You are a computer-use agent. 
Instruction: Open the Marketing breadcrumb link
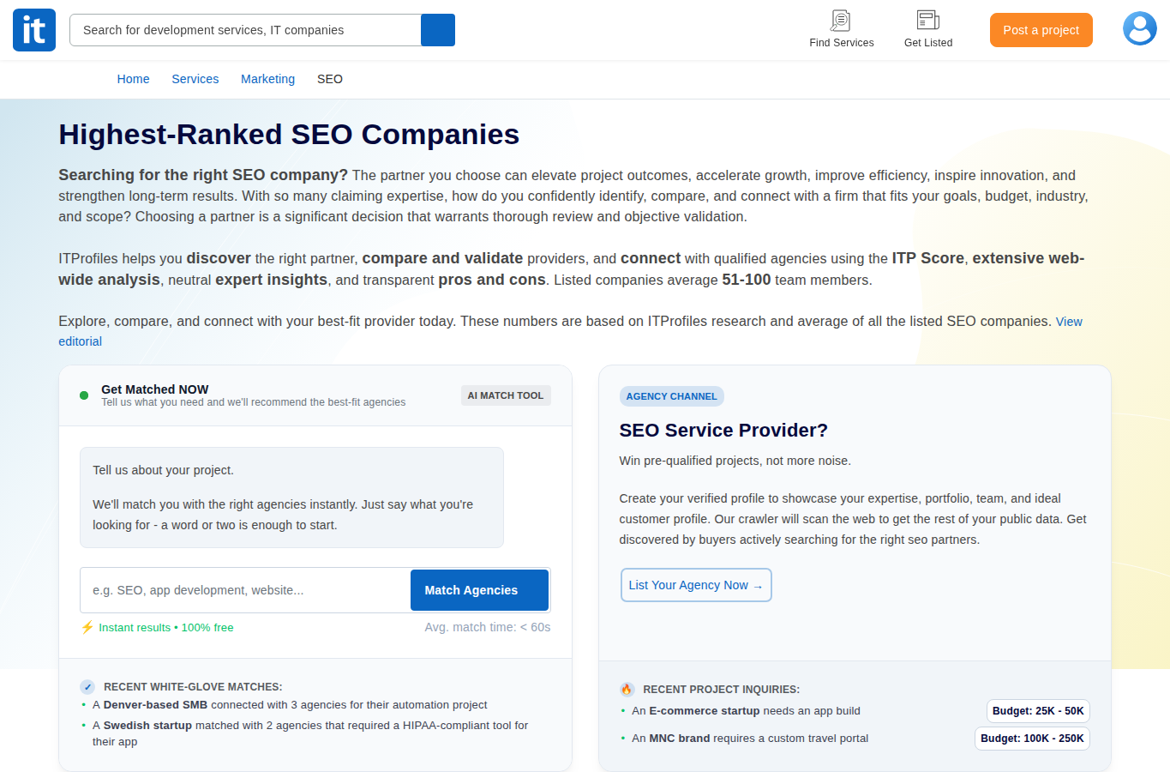[267, 79]
